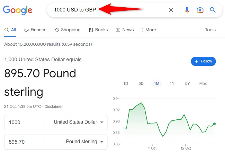This screenshot has width=225, height=153.
Task: Select the 1Y chart range
Action: pyautogui.click(x=172, y=84)
